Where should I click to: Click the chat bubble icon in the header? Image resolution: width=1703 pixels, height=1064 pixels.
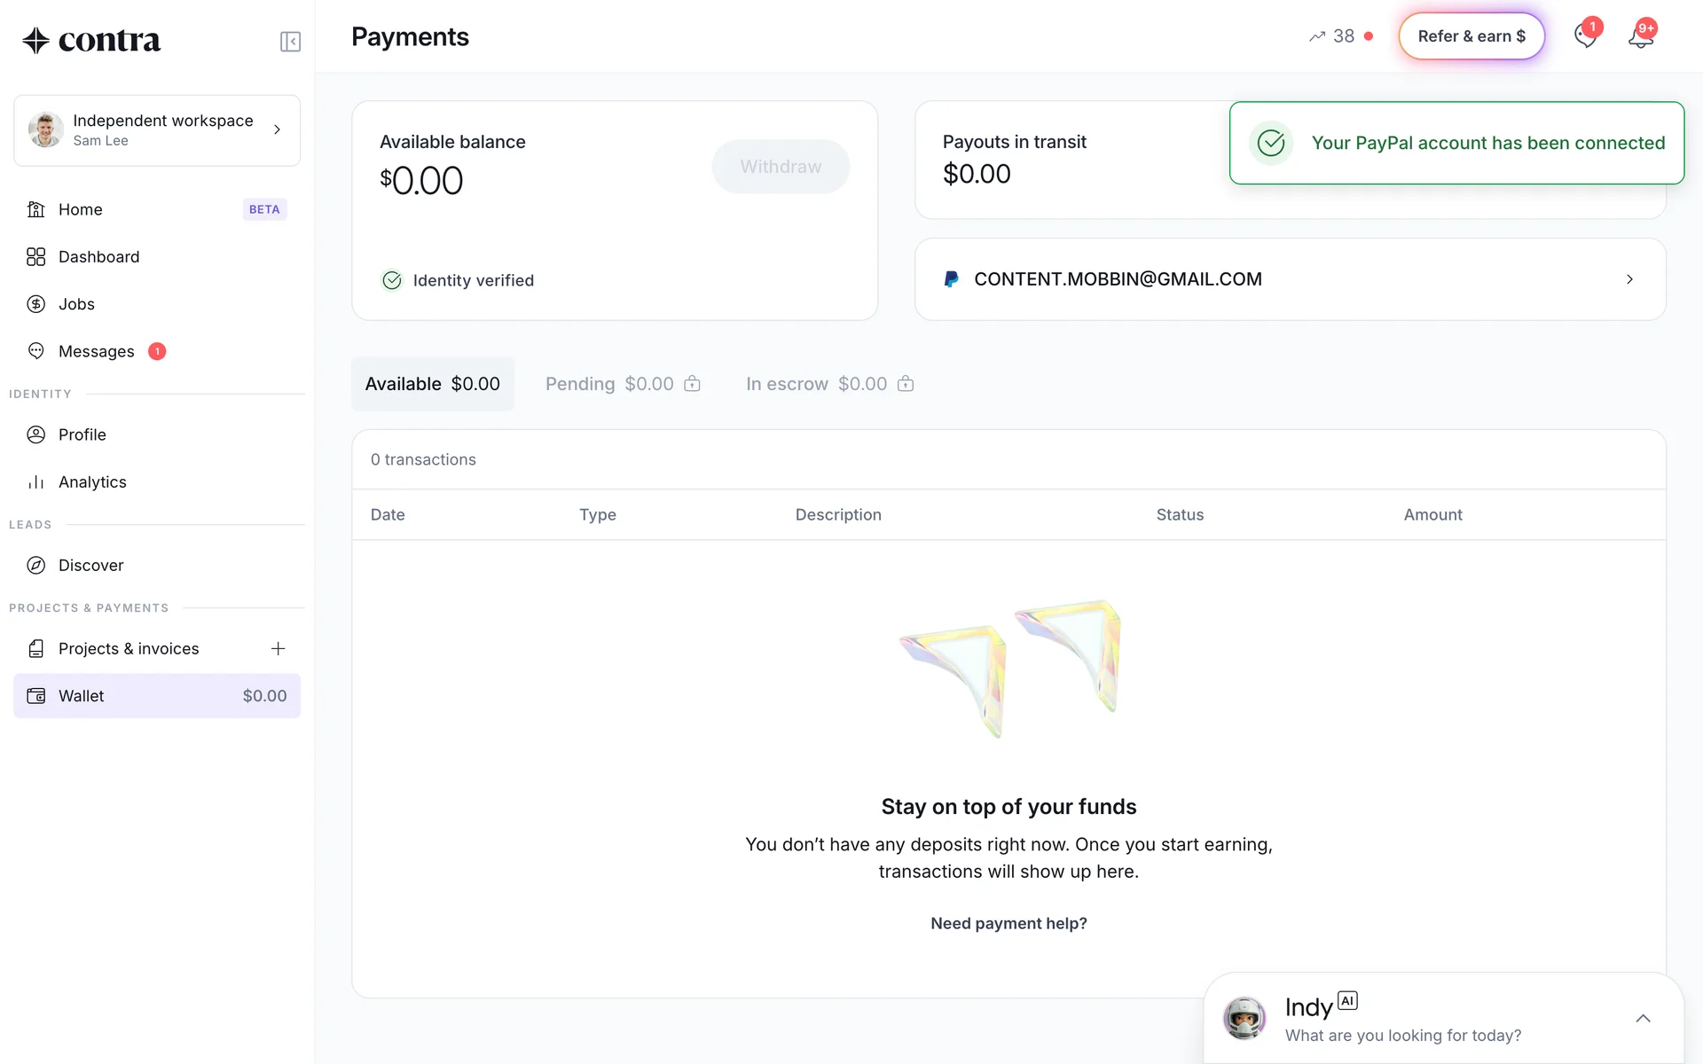[x=1586, y=36]
